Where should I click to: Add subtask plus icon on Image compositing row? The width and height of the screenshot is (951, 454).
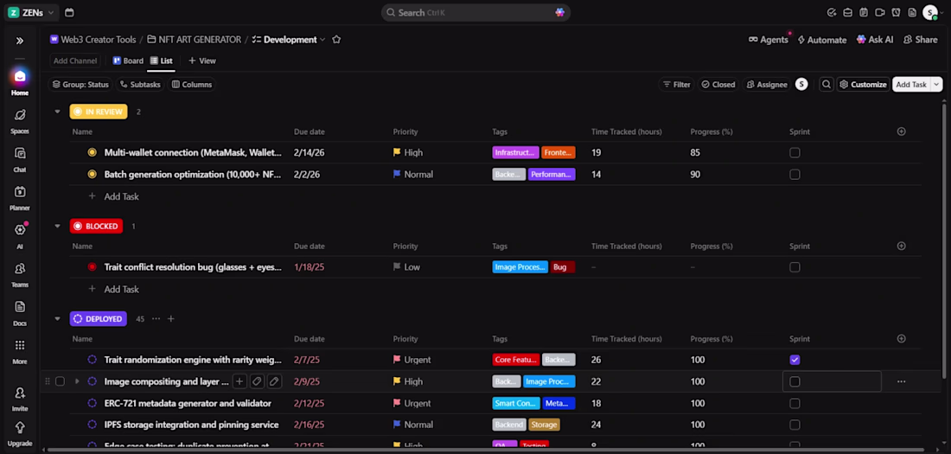coord(239,381)
